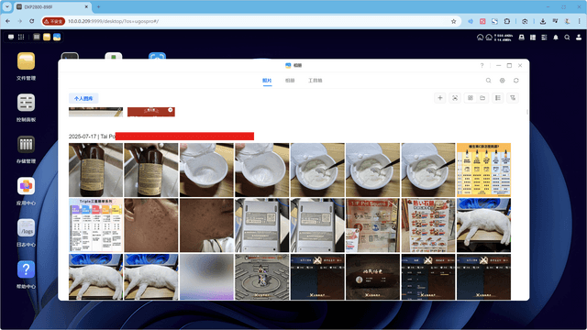Switch to the 工具箱 tab
587x330 pixels.
316,81
